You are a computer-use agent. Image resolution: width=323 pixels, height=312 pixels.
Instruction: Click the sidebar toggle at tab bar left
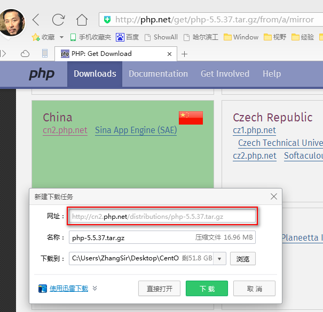pyautogui.click(x=3, y=54)
